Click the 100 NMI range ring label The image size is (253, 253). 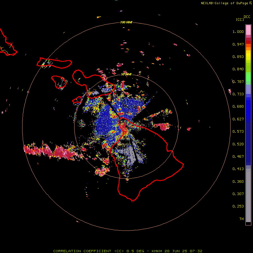pyautogui.click(x=126, y=22)
